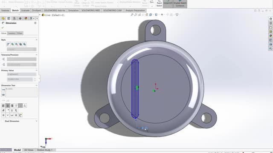
Task: Open the SOLIDWORKS Add-Ins tab
Action: 54,10
